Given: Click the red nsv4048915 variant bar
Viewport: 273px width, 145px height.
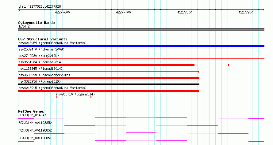Looking at the screenshot, I should pos(108,91).
